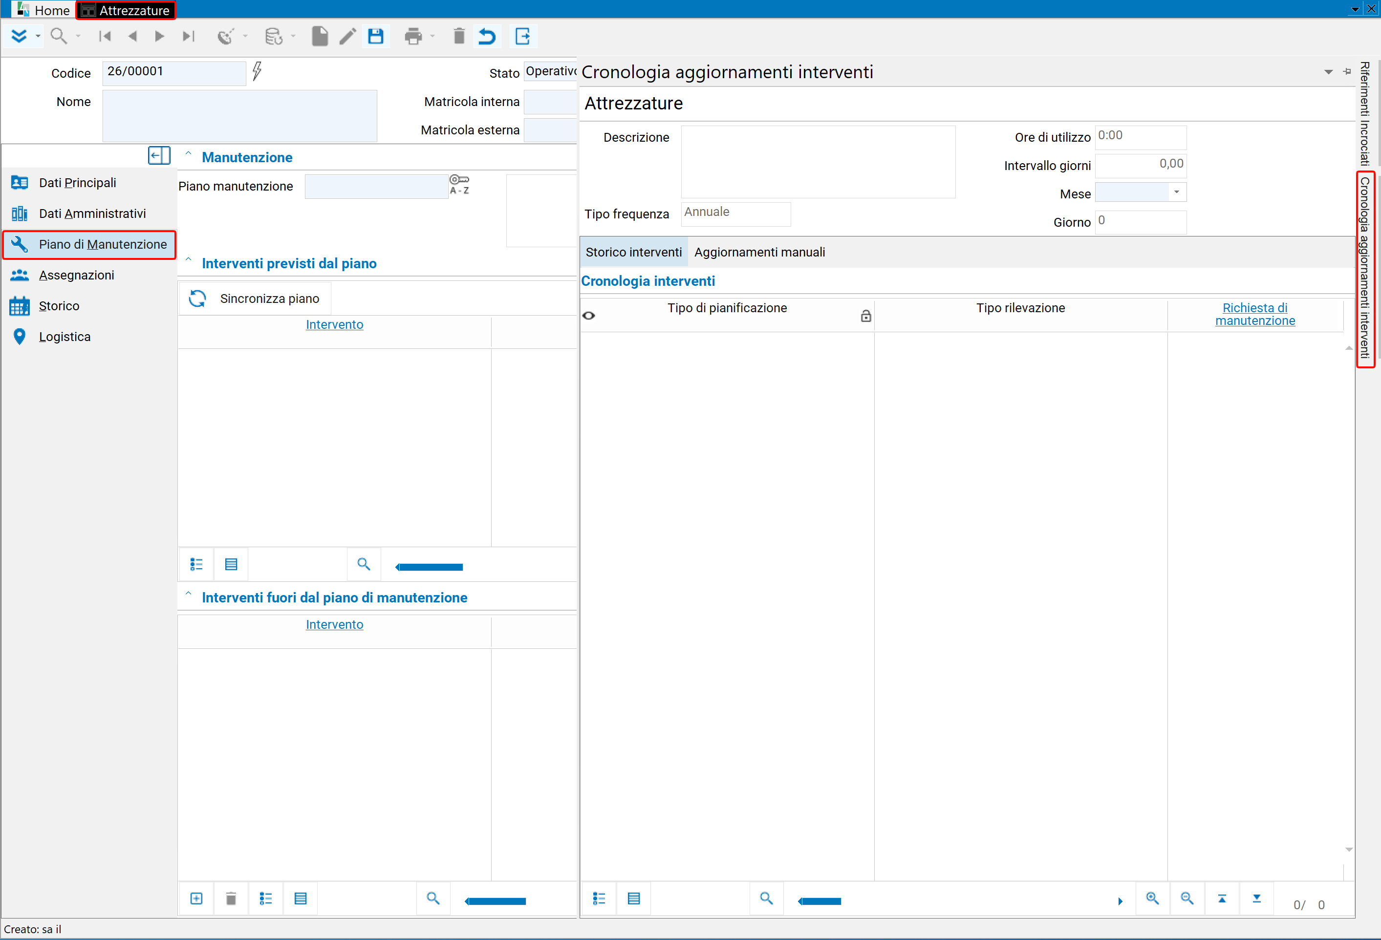Zoom out on the Cronologia grid
The image size is (1381, 940).
point(1187,898)
